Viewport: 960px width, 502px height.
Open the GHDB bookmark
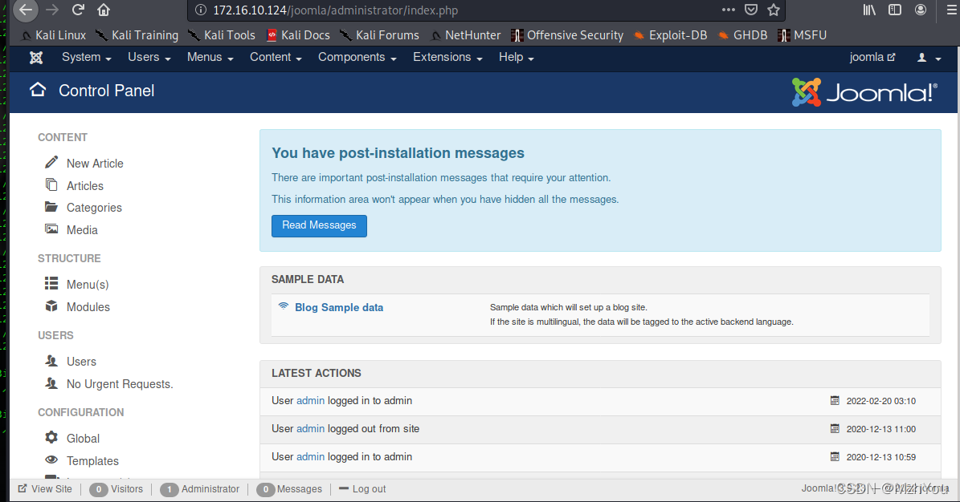tap(742, 35)
